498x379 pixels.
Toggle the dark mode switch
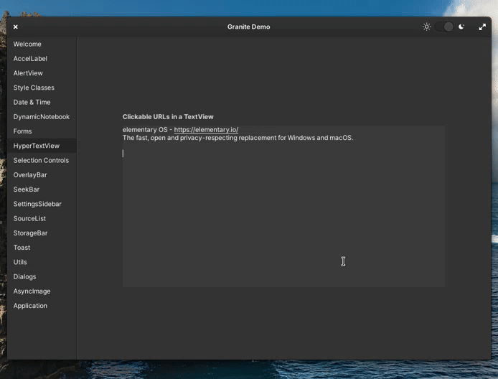coord(444,27)
